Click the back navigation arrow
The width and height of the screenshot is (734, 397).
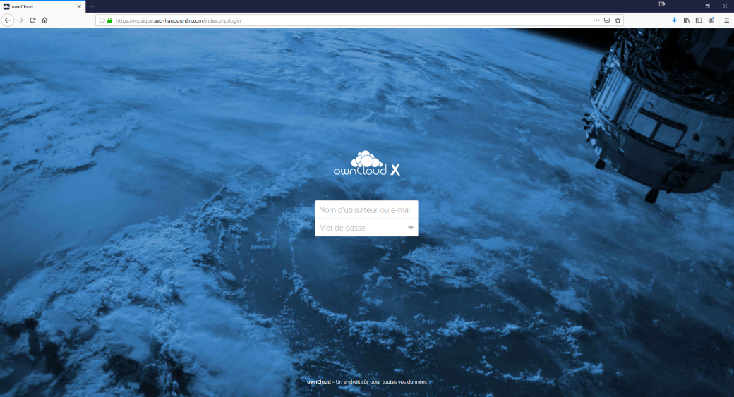[8, 20]
